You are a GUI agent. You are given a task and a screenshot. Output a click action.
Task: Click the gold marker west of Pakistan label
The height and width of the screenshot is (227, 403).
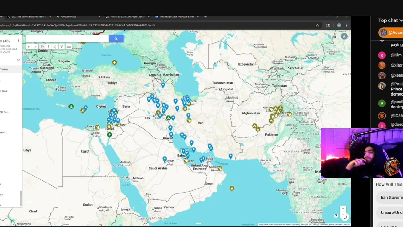point(258,129)
